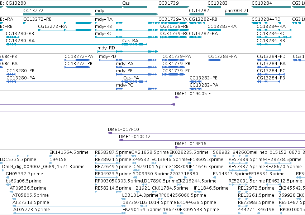305x215 pixels.
Task: Click EST IP11846.5prime label
Action: 211,188
